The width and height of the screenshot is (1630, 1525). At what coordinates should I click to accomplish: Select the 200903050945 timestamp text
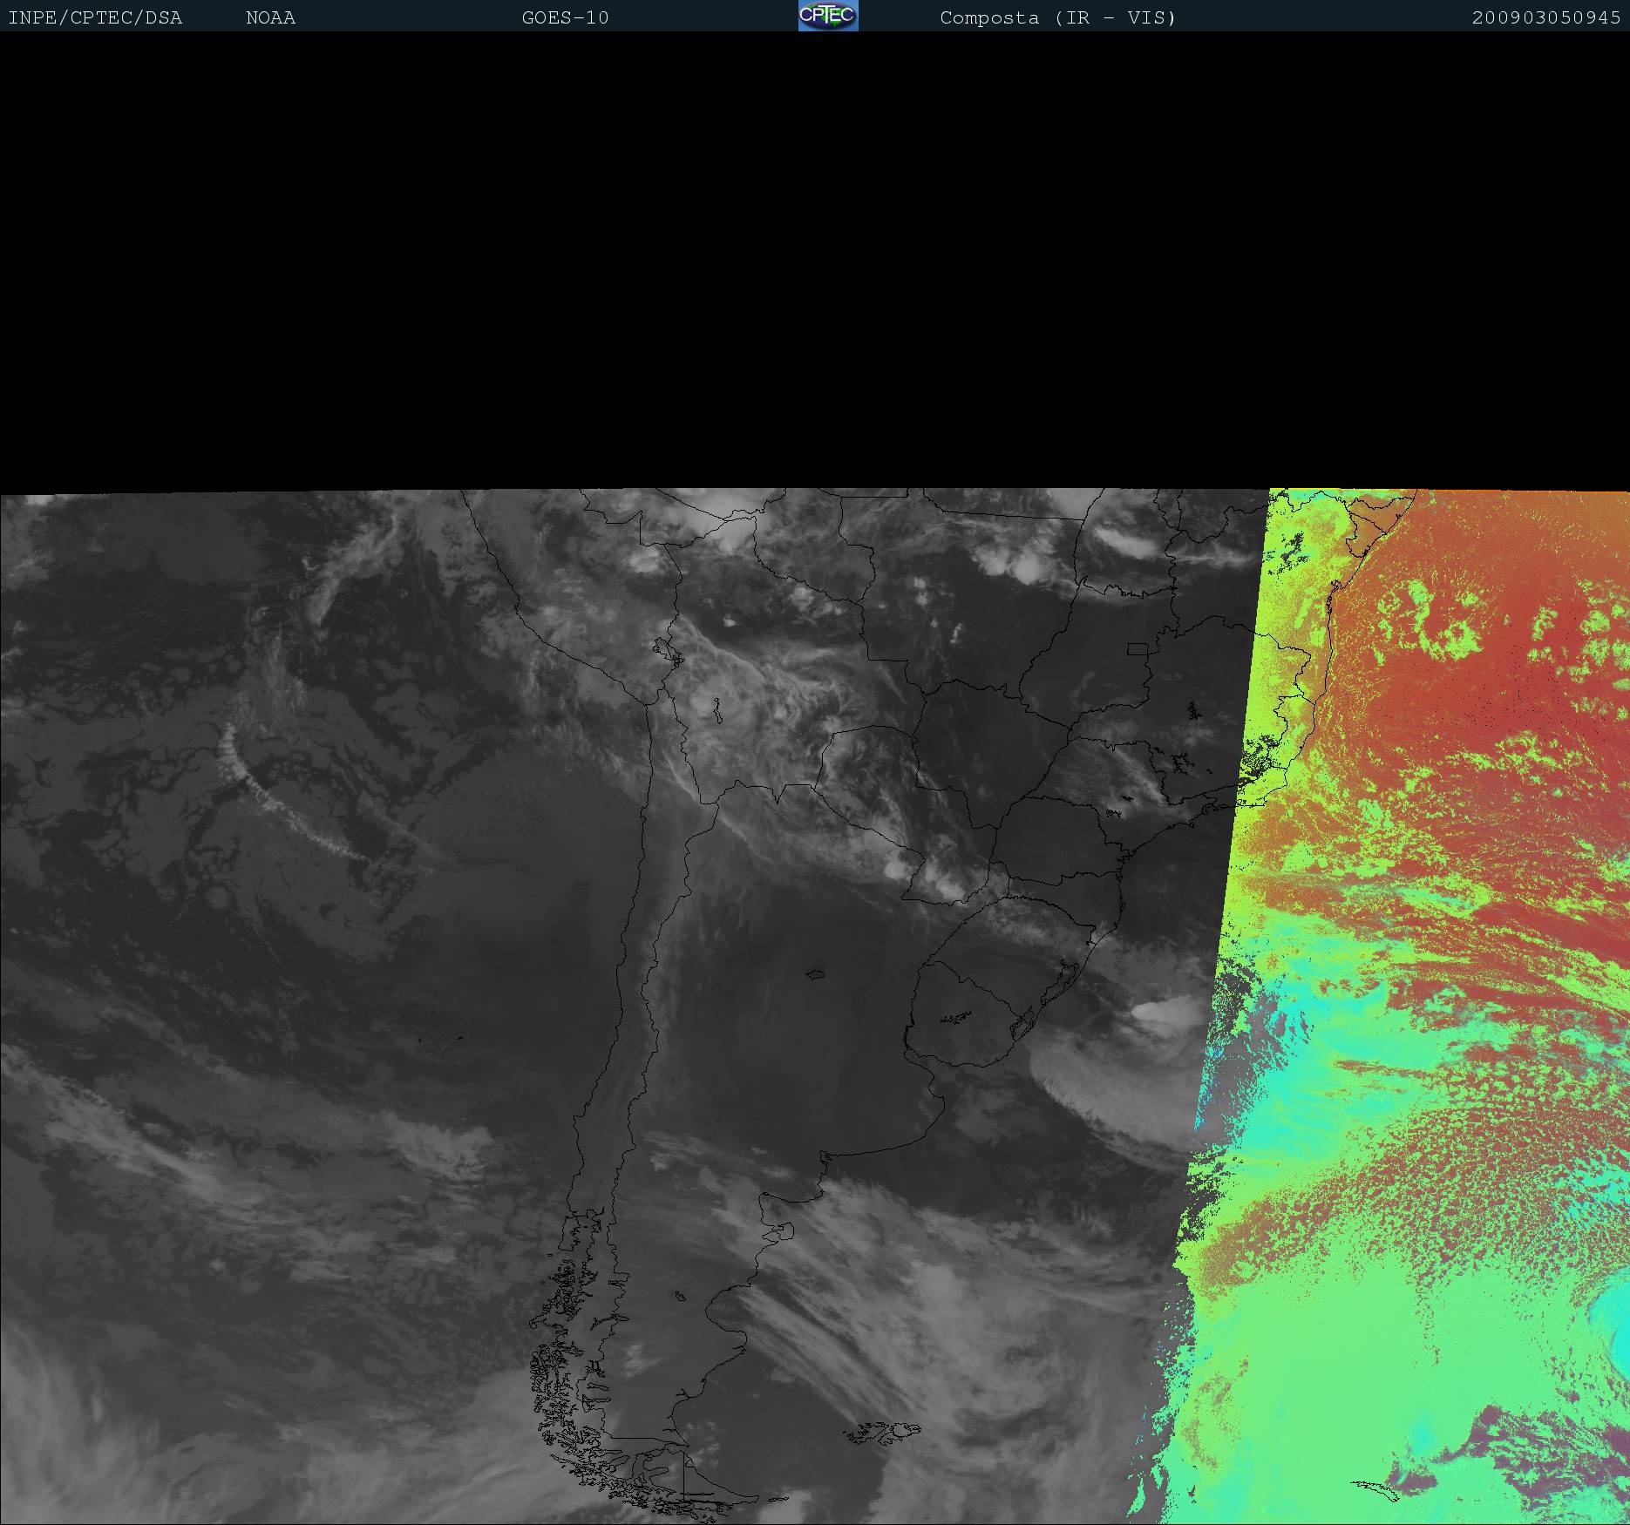point(1546,18)
